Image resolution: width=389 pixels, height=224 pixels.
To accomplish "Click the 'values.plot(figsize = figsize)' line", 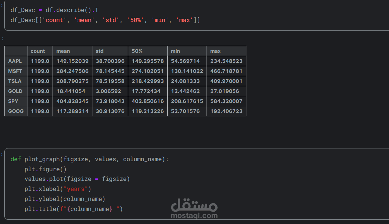I will [x=77, y=179].
